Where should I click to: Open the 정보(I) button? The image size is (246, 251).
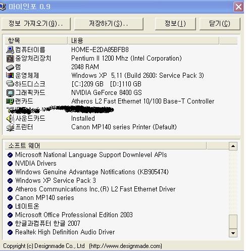[175, 24]
